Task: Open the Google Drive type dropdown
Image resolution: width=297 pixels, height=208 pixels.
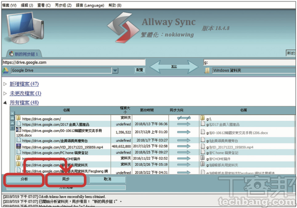Action: (x=115, y=71)
